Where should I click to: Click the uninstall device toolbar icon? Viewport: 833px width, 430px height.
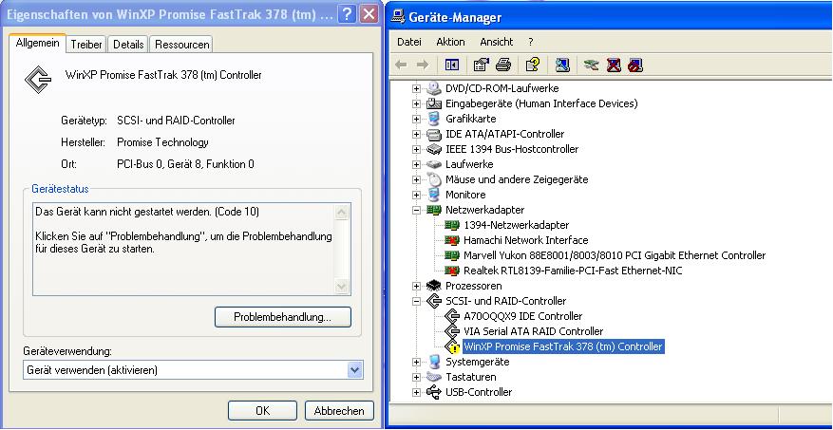coord(614,65)
